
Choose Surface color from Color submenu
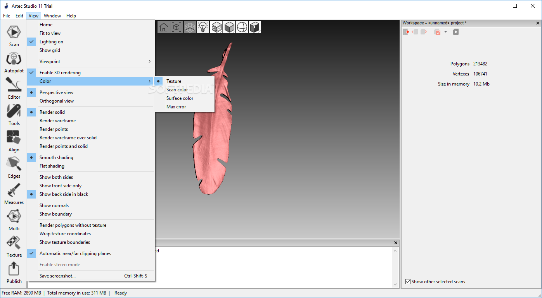[x=184, y=98]
